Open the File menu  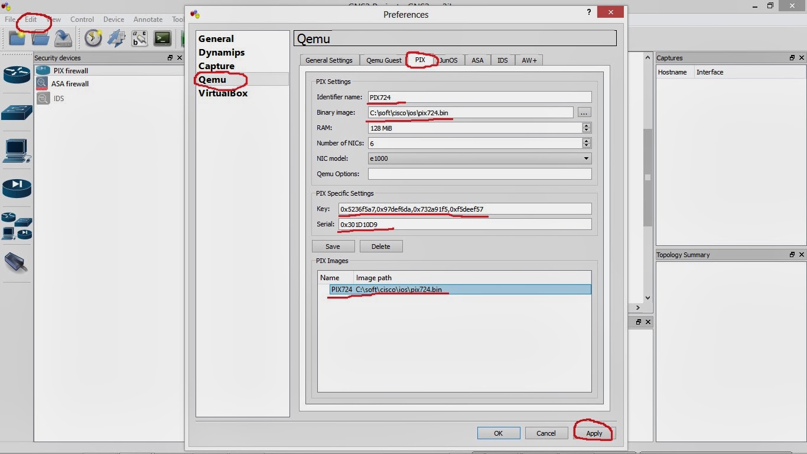pos(10,20)
